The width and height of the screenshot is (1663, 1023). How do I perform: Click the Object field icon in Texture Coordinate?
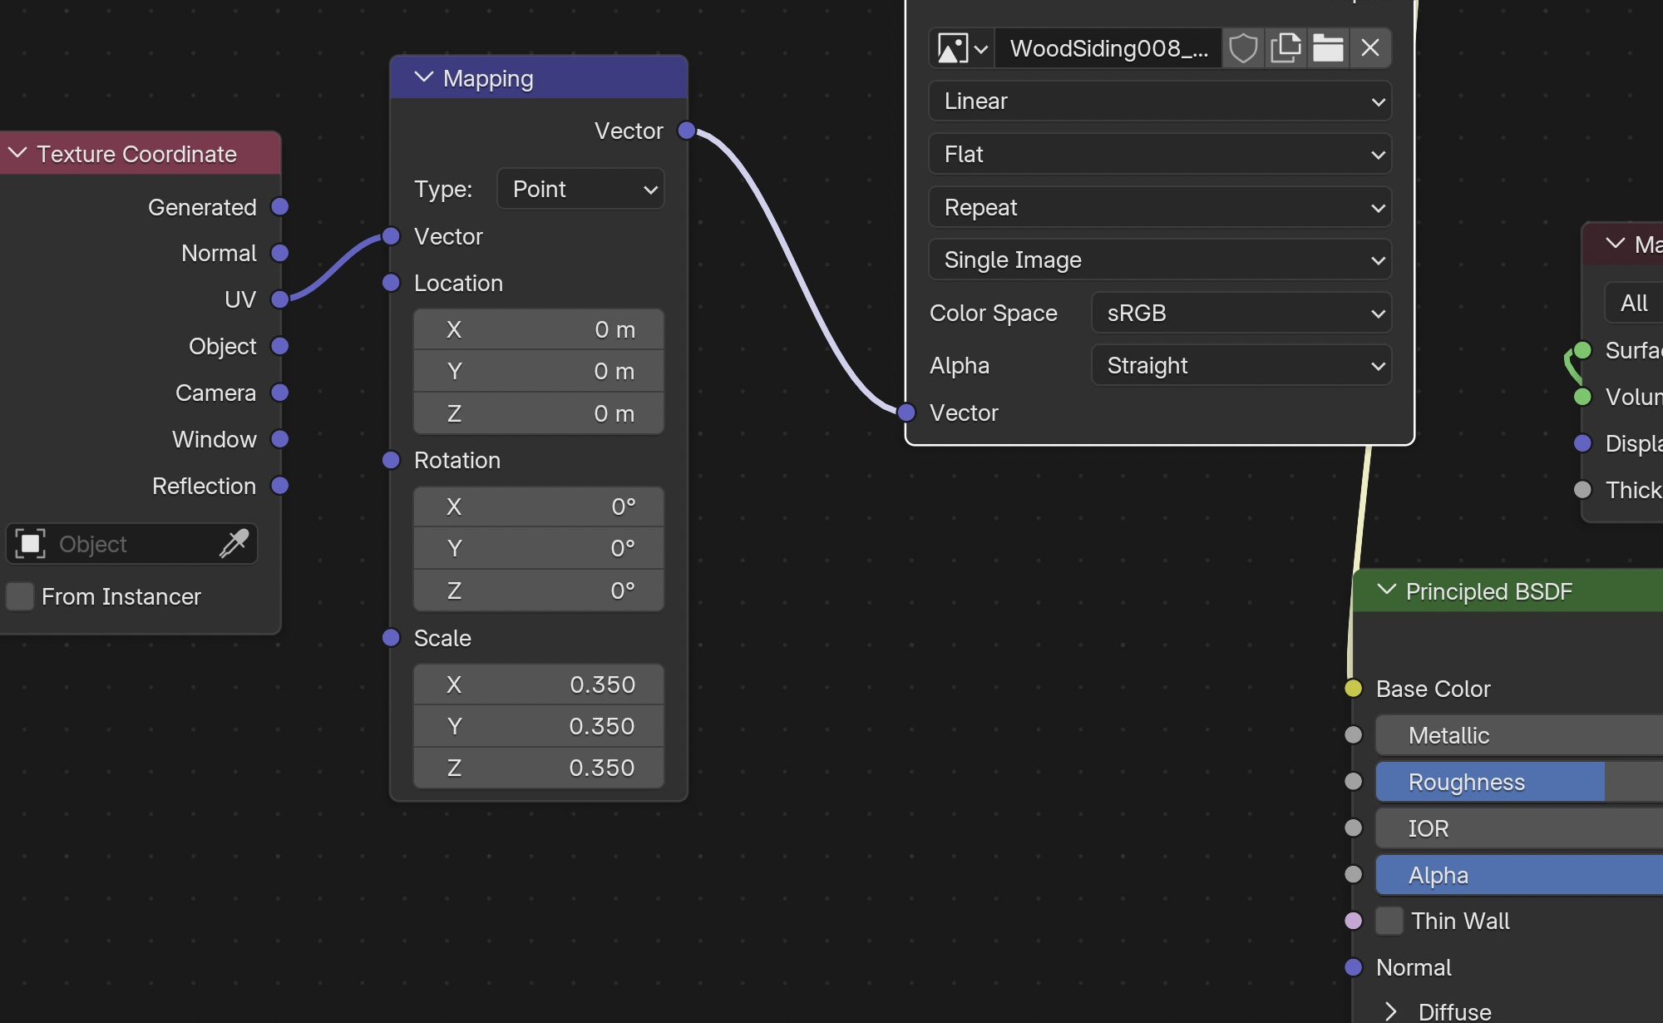pyautogui.click(x=30, y=544)
